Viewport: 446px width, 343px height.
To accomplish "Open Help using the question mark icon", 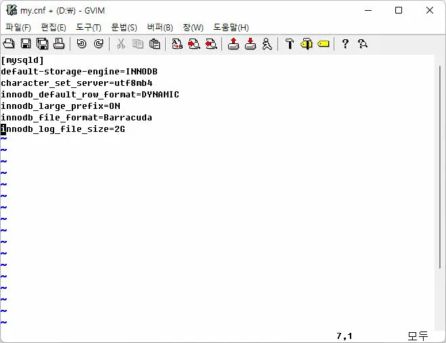I will pyautogui.click(x=345, y=44).
